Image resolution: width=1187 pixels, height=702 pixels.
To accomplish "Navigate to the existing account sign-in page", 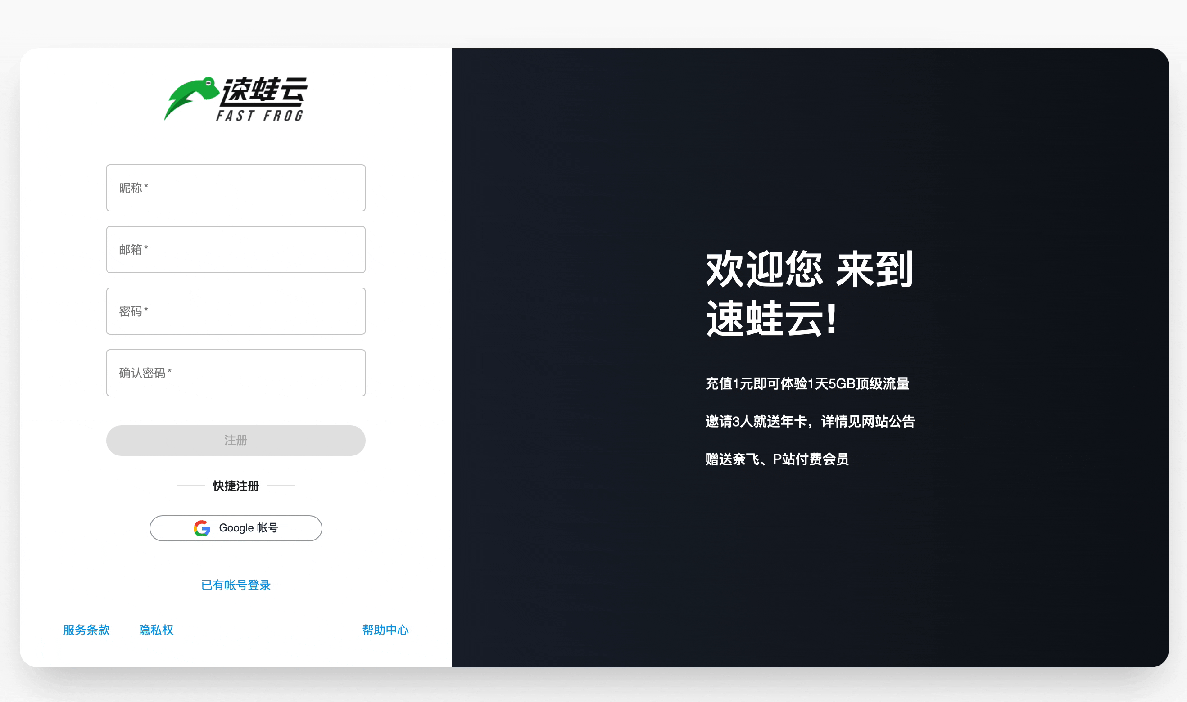I will (x=235, y=585).
